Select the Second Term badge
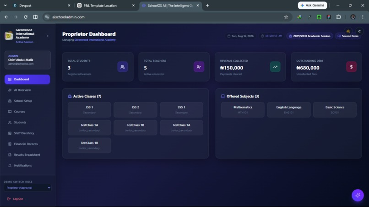This screenshot has height=207, width=369. (x=348, y=36)
